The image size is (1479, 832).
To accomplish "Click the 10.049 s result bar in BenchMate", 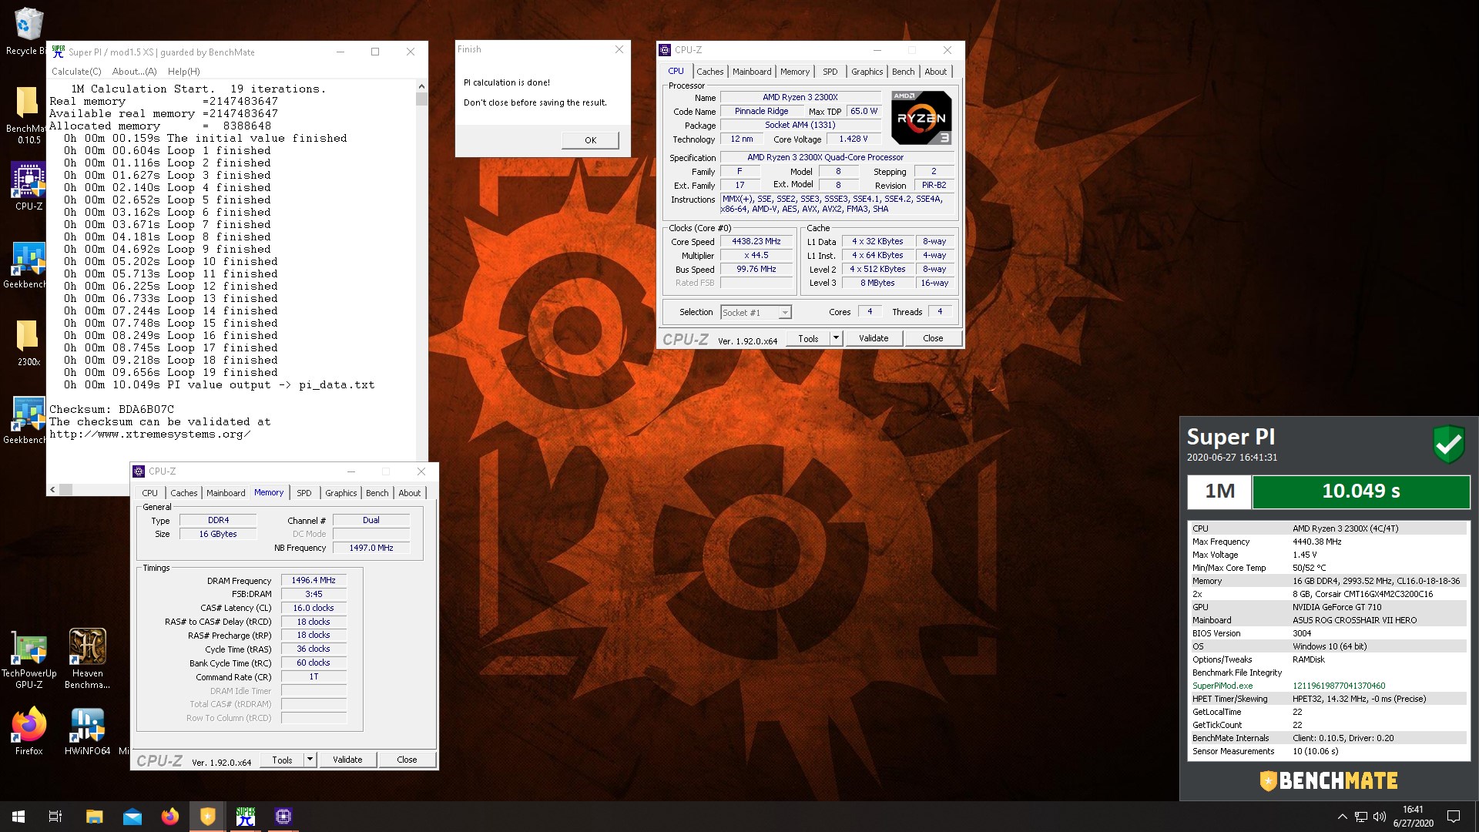I will coord(1360,491).
